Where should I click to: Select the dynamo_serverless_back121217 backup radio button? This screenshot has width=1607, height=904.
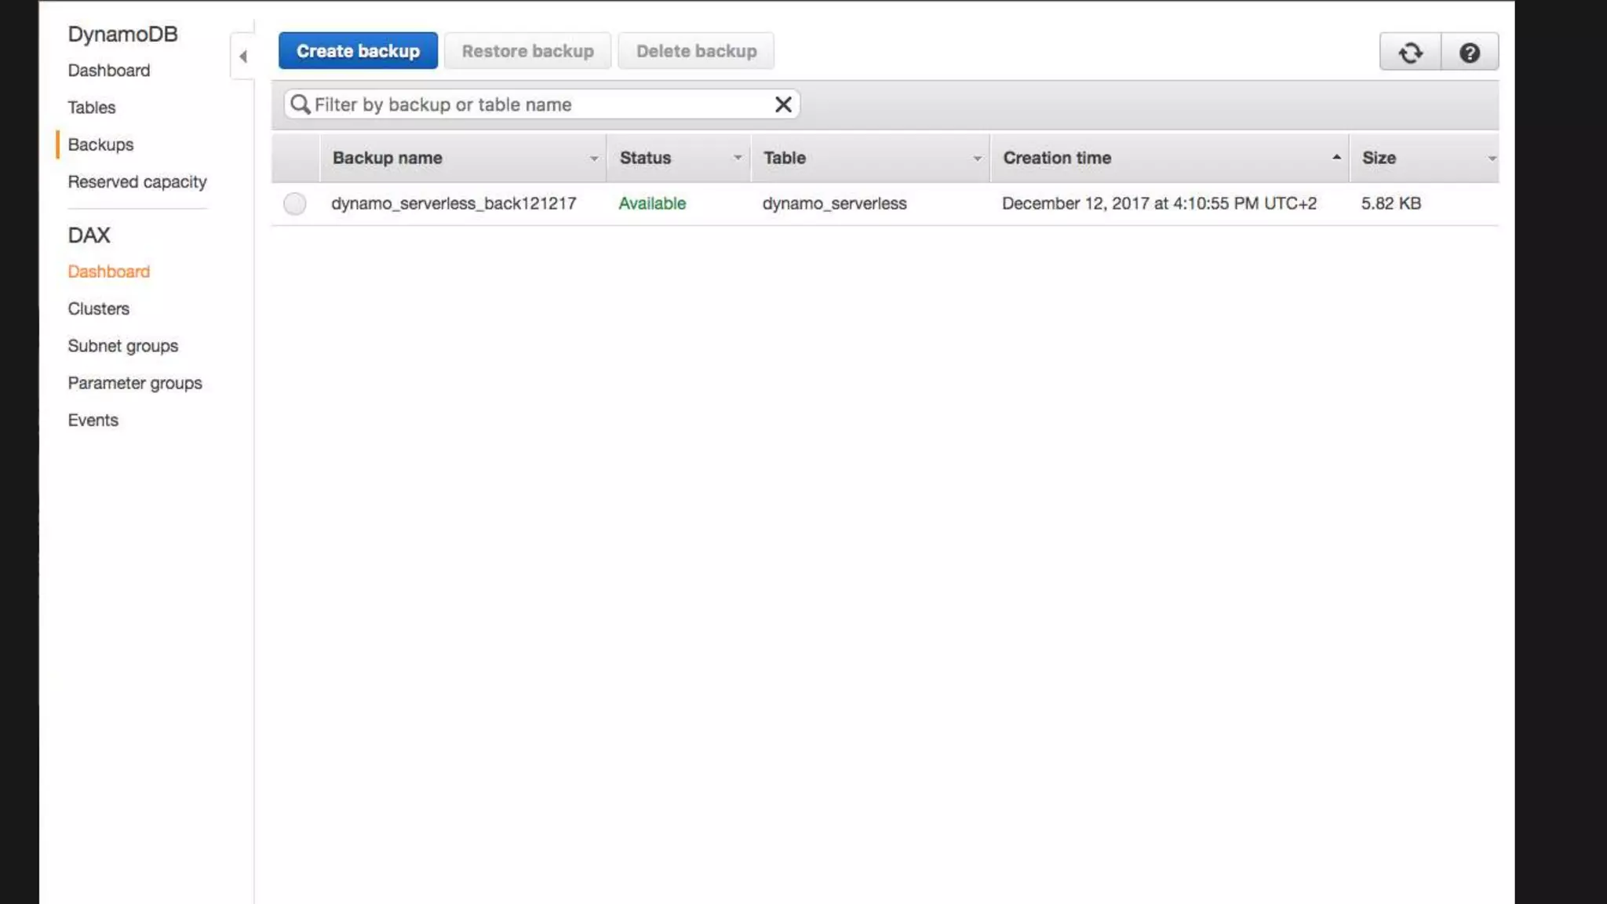295,204
